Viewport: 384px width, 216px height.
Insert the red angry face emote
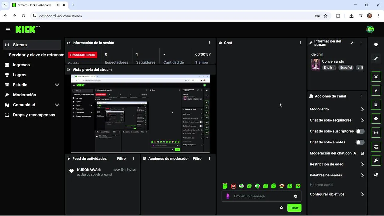pyautogui.click(x=233, y=186)
